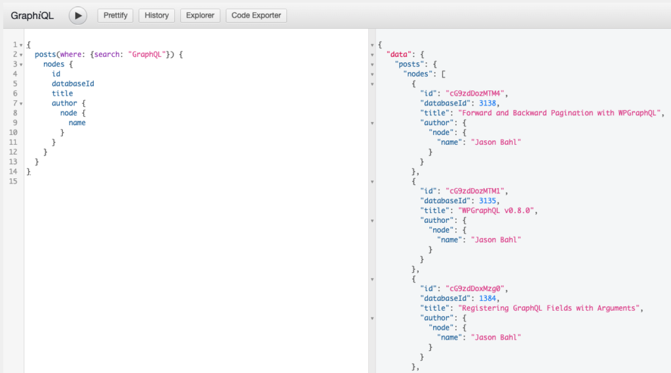The height and width of the screenshot is (373, 671).
Task: Click the empty line 15 in the editor
Action: [x=131, y=182]
